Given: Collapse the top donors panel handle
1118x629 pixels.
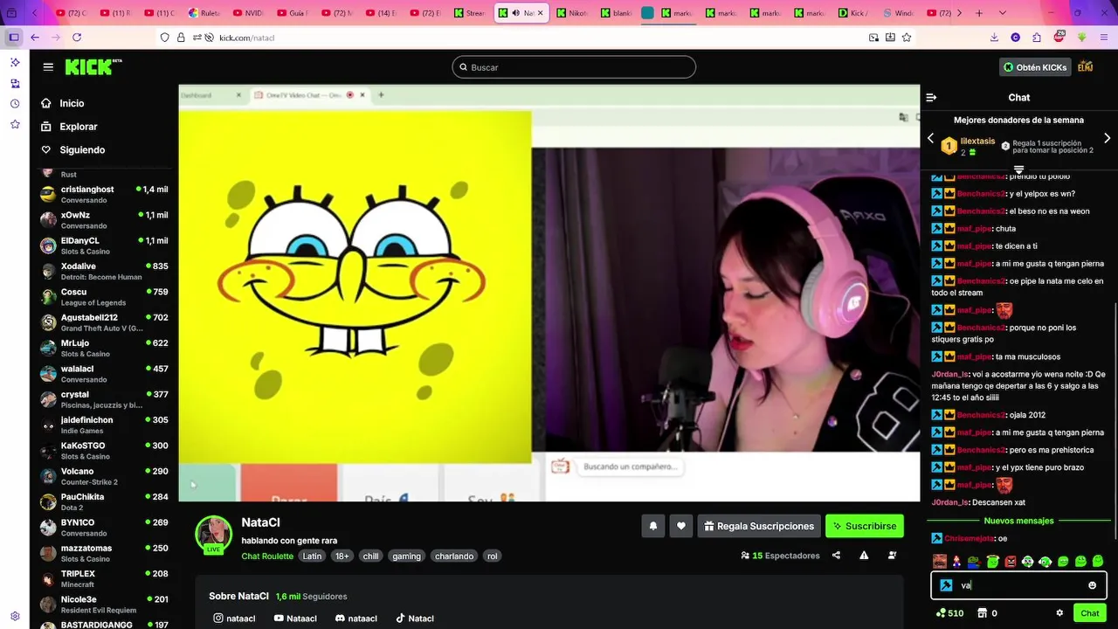Looking at the screenshot, I should pos(1018,169).
